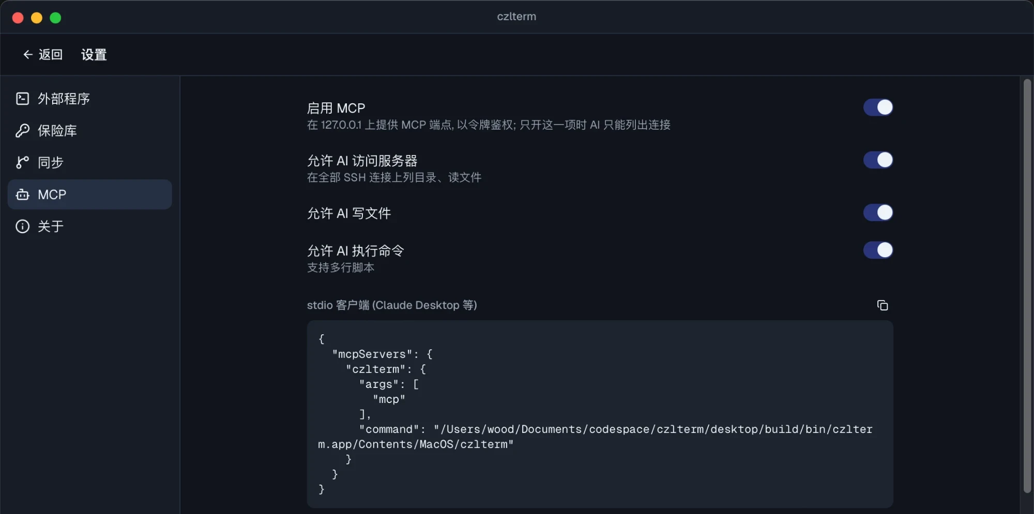Disable 允许 AI 访问服务器 switch
This screenshot has width=1034, height=514.
(878, 160)
